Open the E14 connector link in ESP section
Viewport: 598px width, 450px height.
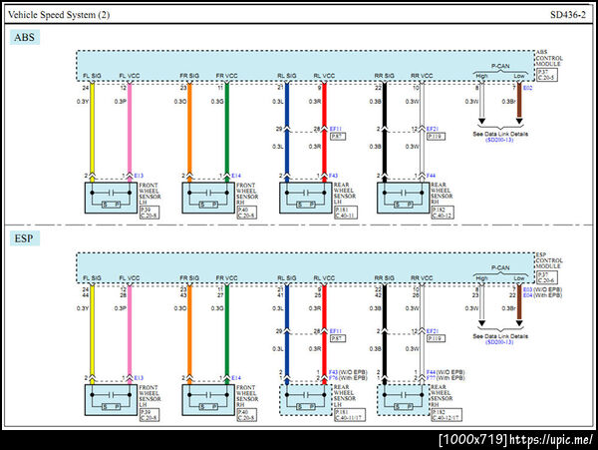[236, 378]
